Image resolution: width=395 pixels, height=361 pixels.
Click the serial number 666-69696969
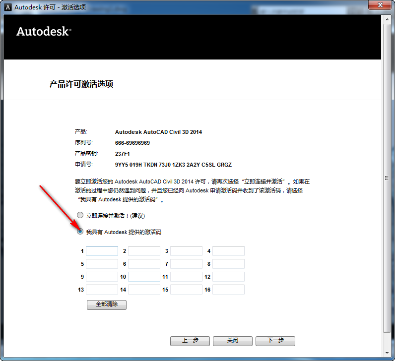coord(132,143)
